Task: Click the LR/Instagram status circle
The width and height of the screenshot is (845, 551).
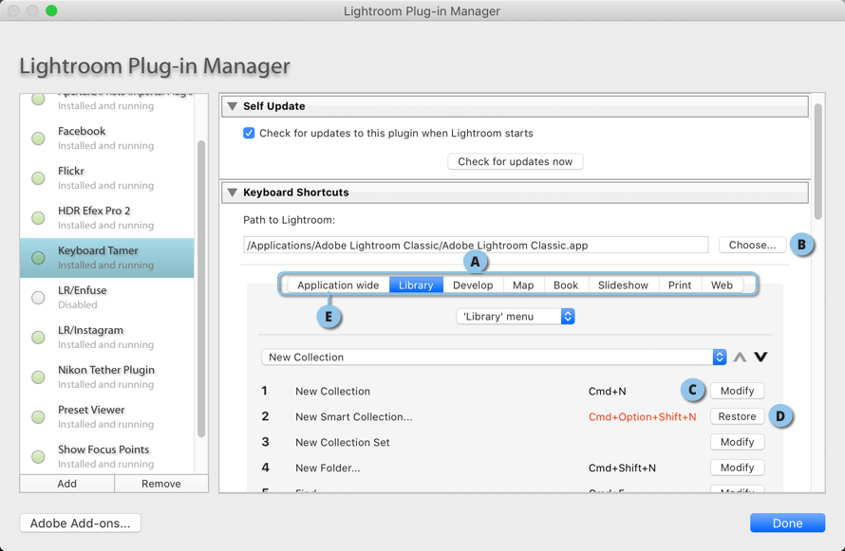Action: point(38,338)
